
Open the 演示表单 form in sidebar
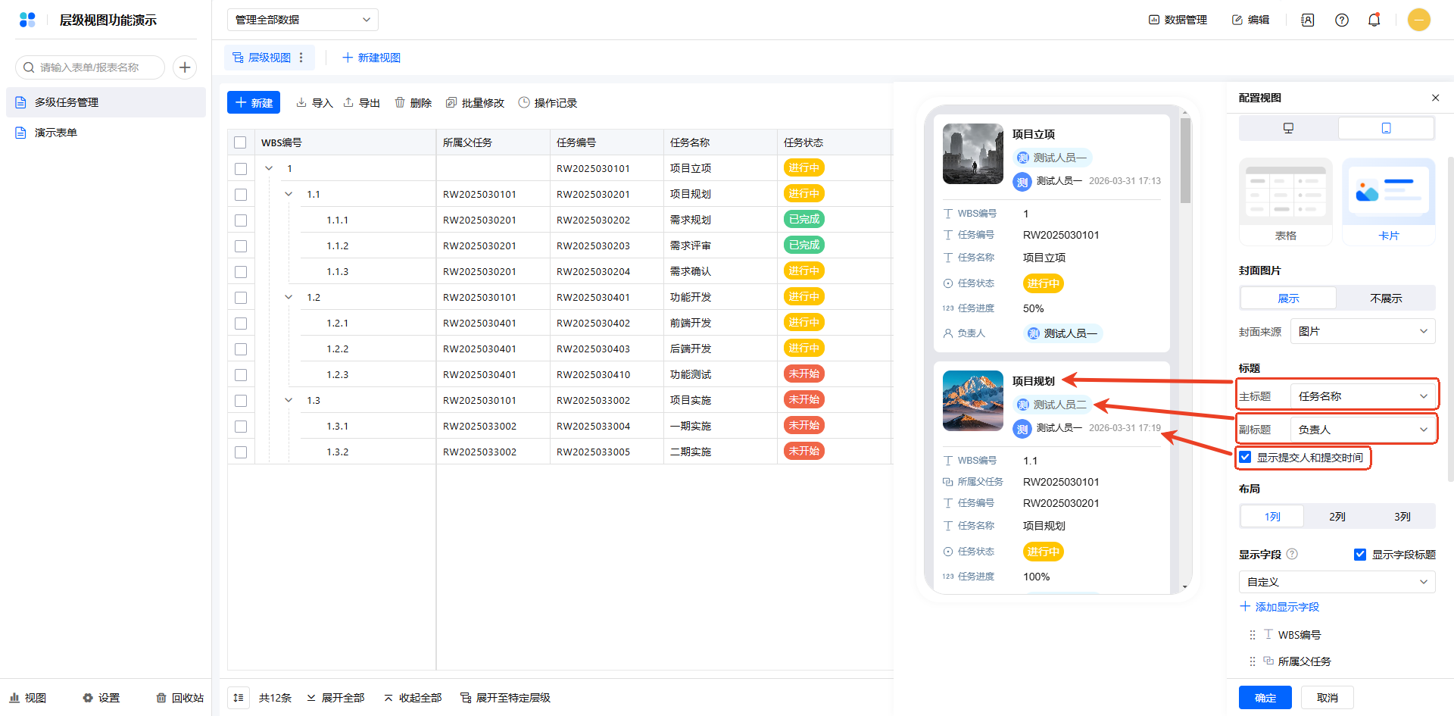(56, 133)
